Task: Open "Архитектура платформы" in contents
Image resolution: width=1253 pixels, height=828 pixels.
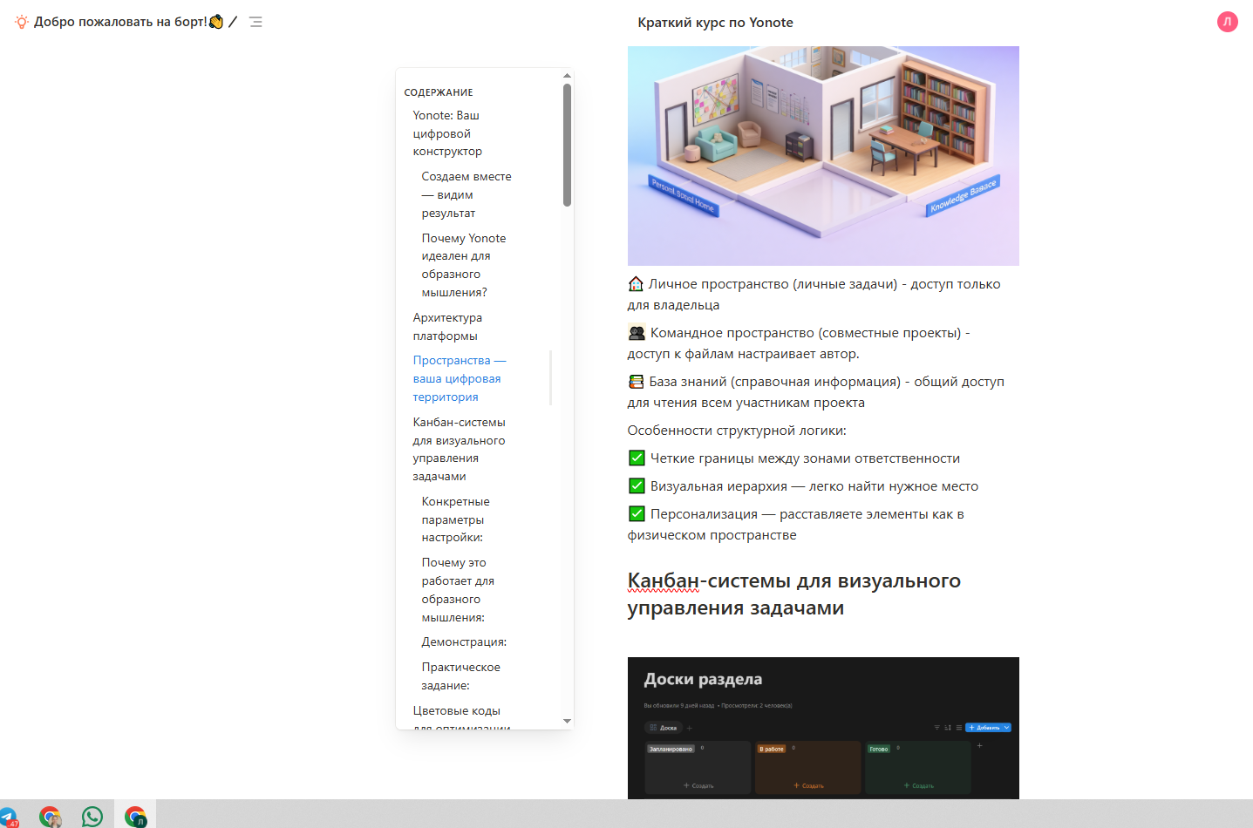Action: tap(447, 327)
